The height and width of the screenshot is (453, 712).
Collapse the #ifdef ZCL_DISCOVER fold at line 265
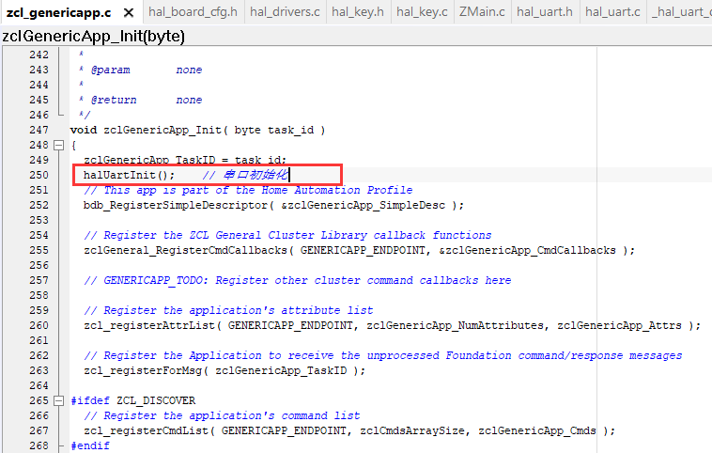pos(58,400)
